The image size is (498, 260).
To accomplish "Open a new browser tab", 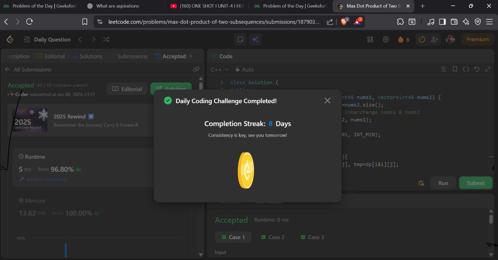I will pyautogui.click(x=422, y=6).
